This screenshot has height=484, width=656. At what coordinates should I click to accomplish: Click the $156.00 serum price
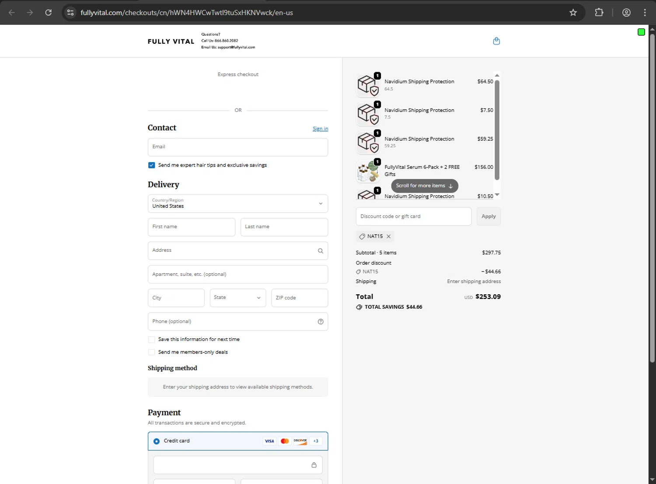(484, 167)
